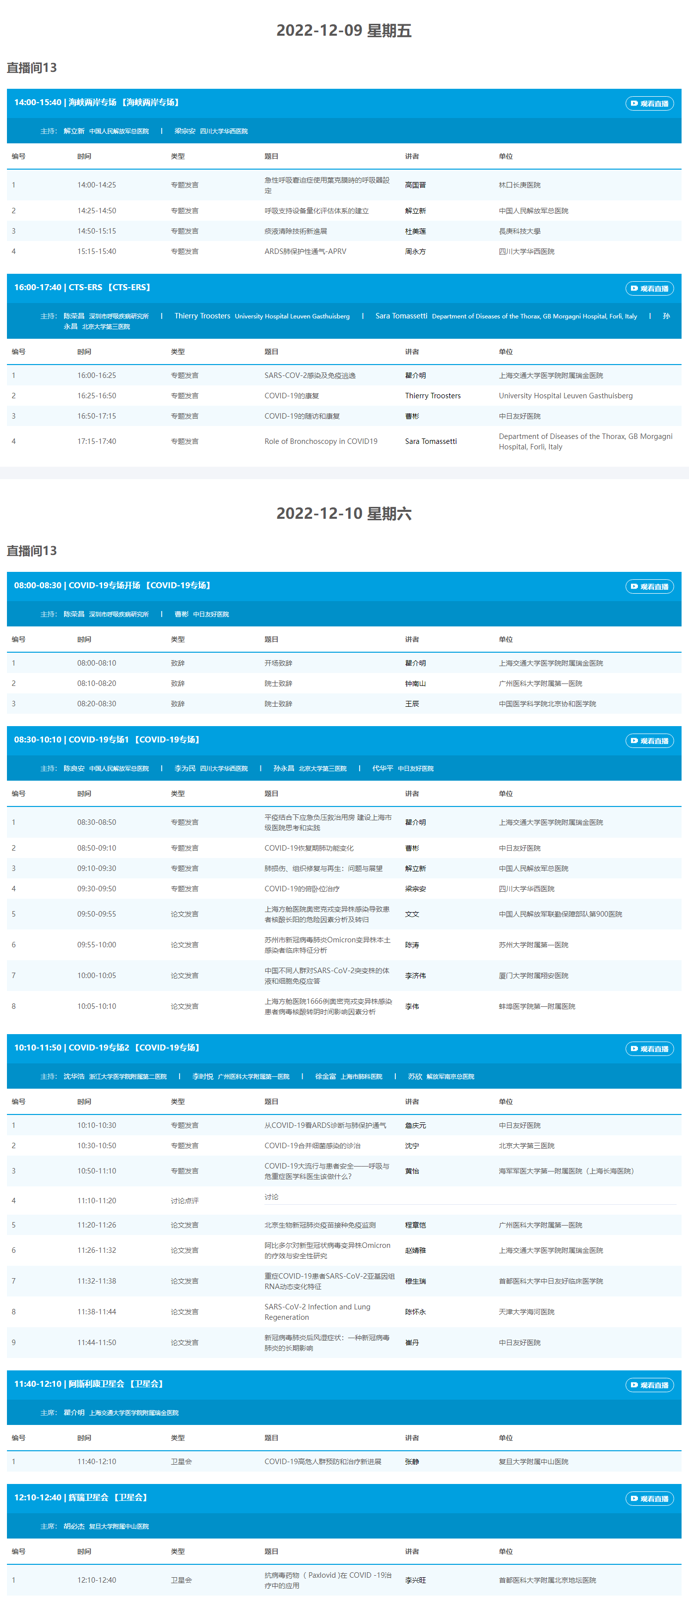Select speaker 周永方
Image resolution: width=689 pixels, height=1604 pixels.
(x=416, y=252)
